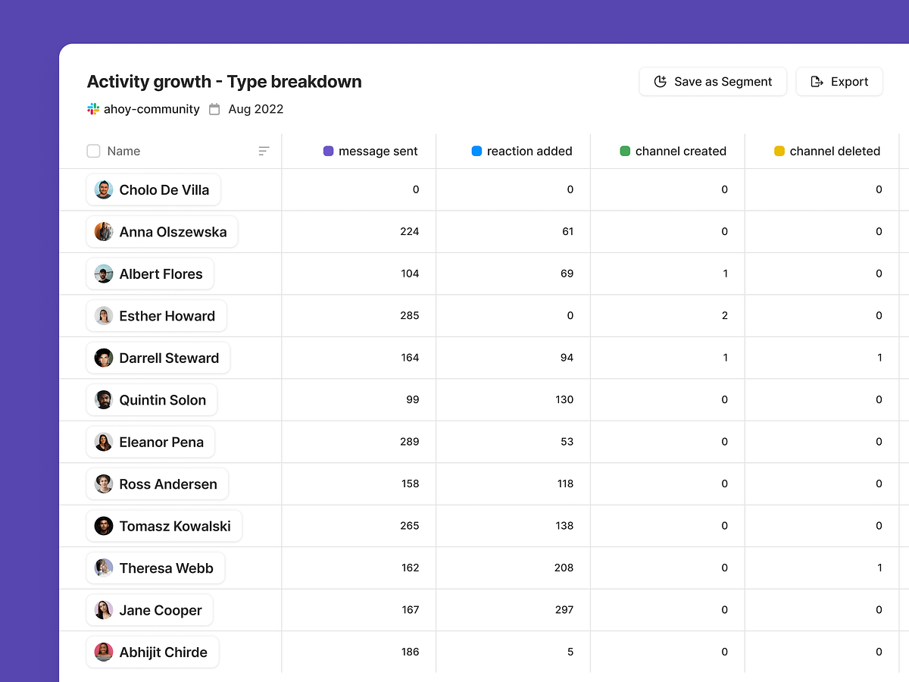Click Theresa Webb's avatar
The image size is (909, 682).
tap(104, 568)
